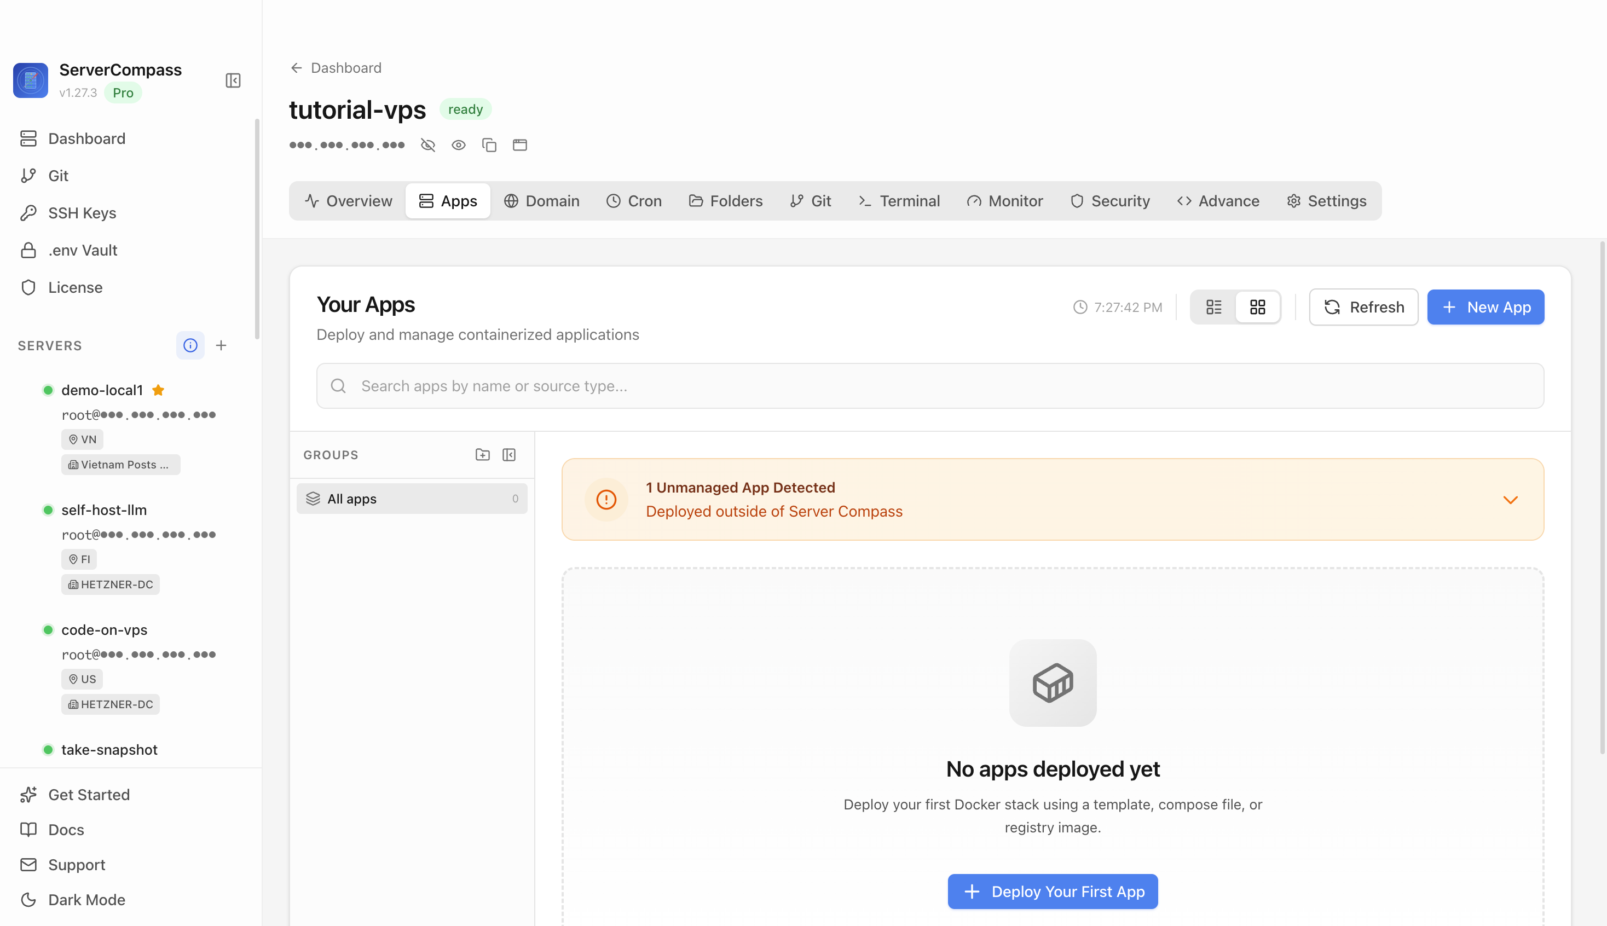The width and height of the screenshot is (1607, 926).
Task: Click the ready status badge
Action: [x=465, y=109]
